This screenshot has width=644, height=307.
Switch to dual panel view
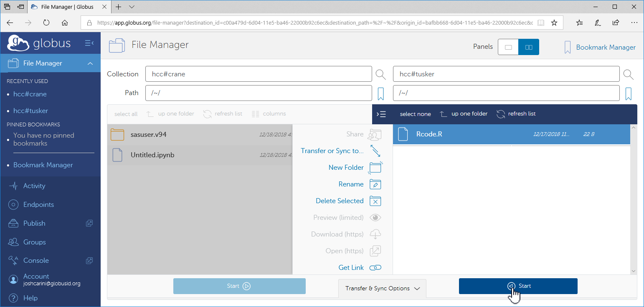tap(529, 47)
